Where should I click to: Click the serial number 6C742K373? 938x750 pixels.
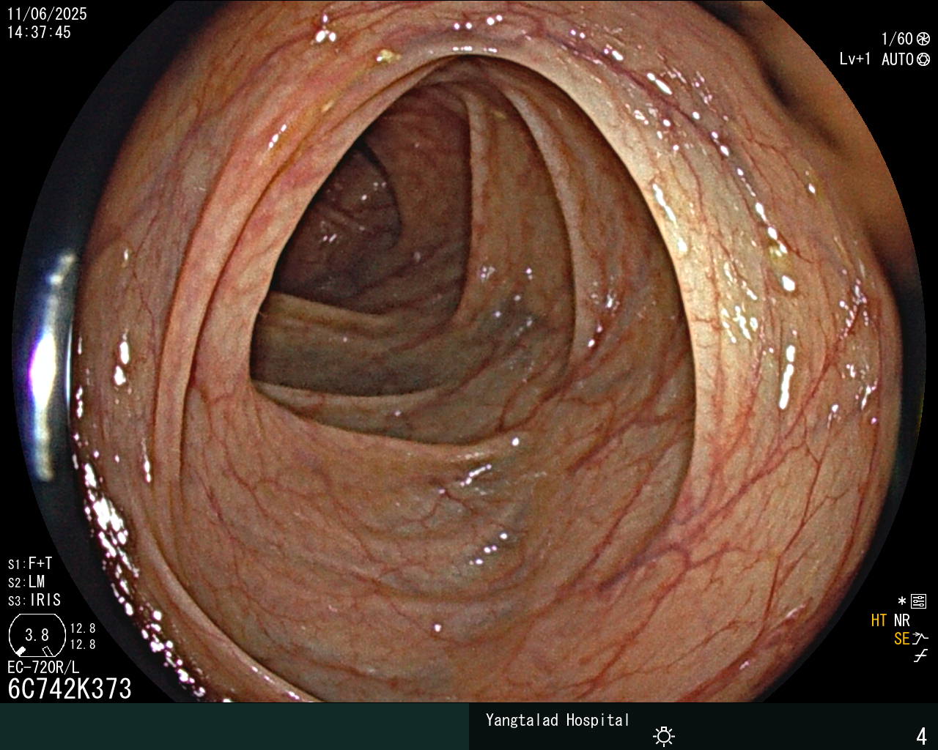[70, 689]
